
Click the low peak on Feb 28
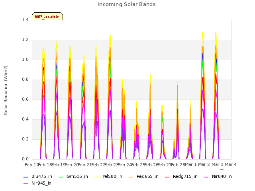tap(174, 139)
